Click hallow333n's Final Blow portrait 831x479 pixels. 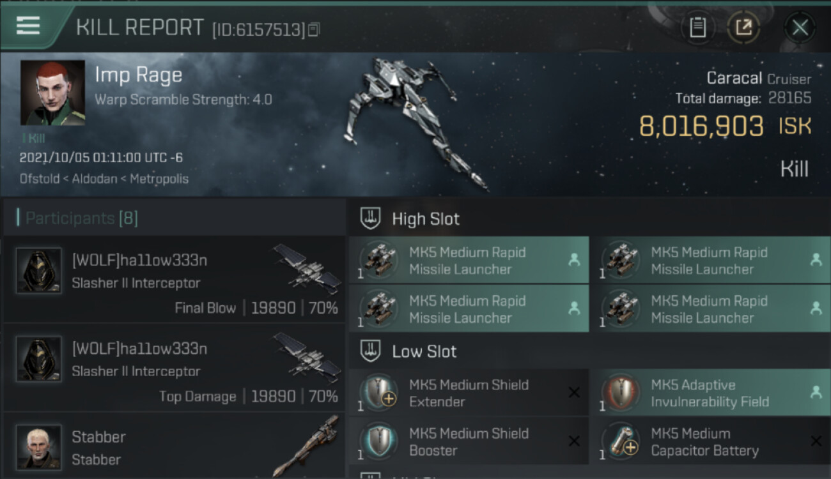click(x=39, y=271)
